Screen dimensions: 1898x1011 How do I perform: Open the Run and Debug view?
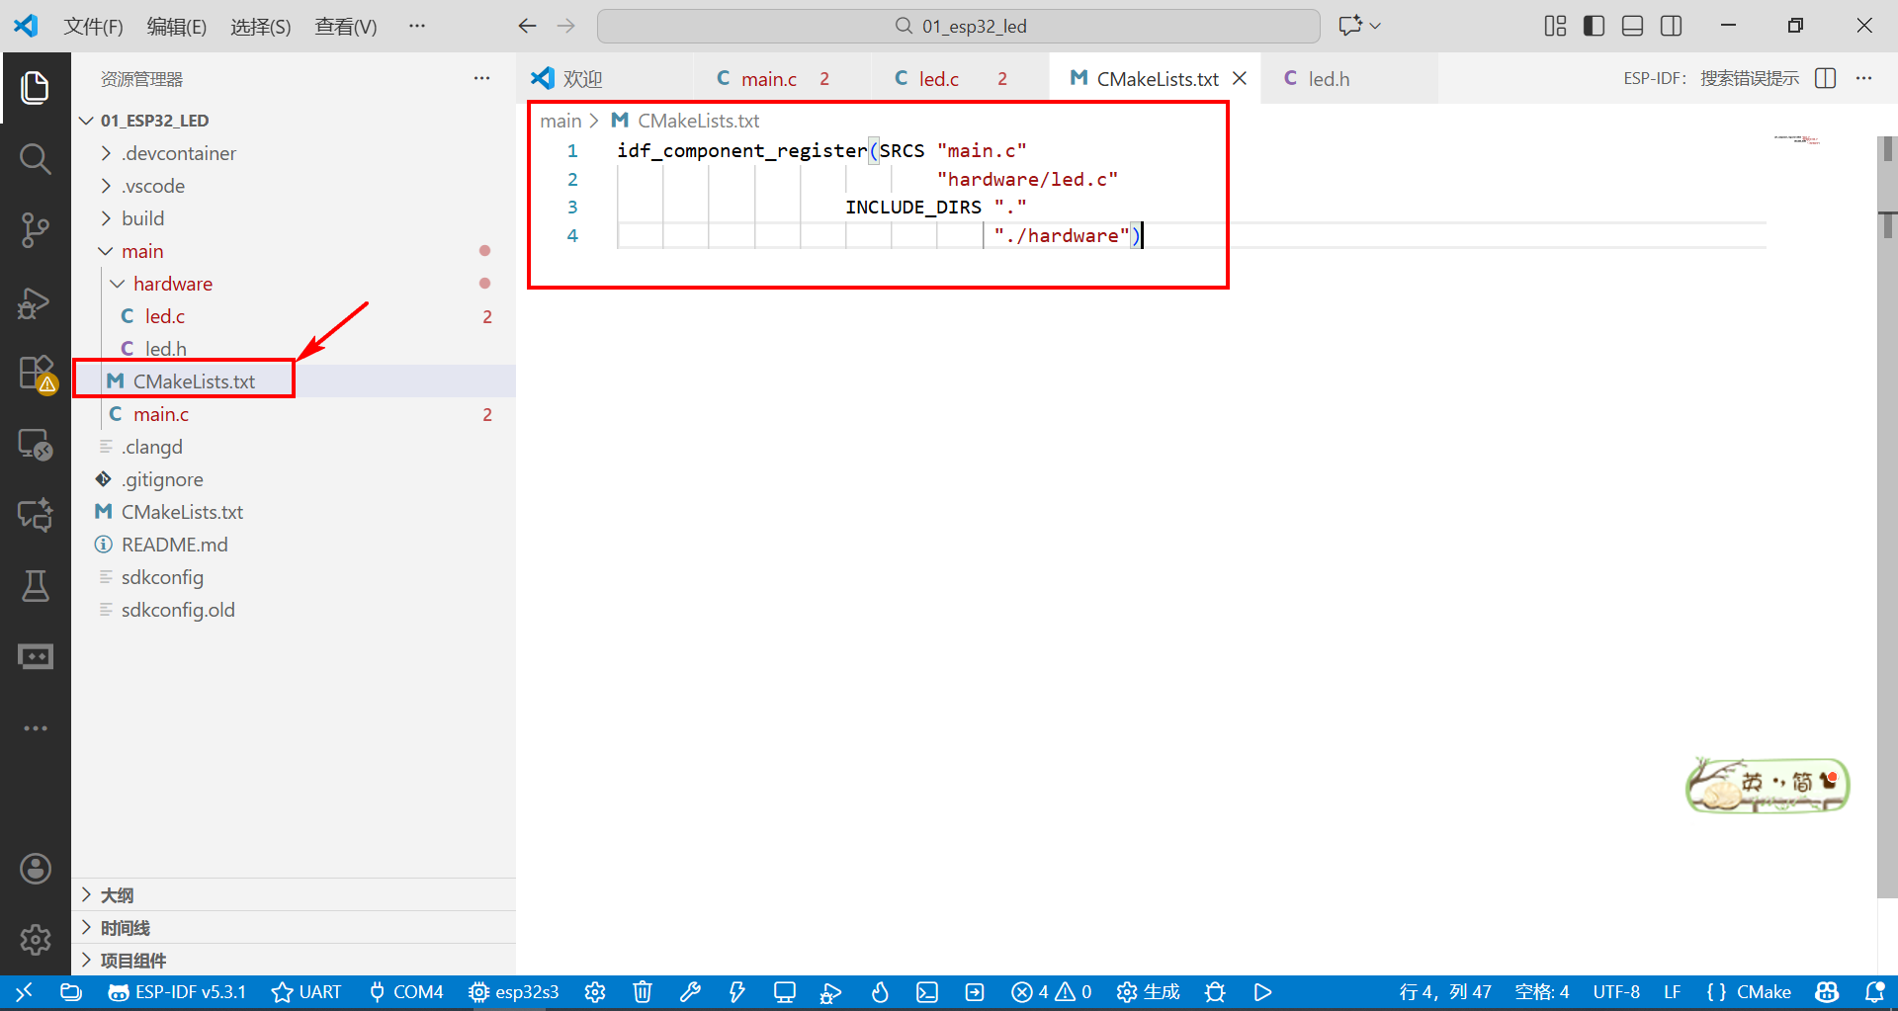36,301
